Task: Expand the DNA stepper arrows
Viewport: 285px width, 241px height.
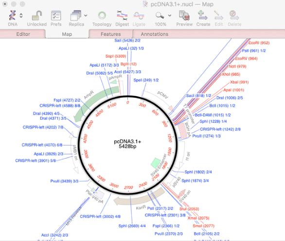Action: click(x=21, y=16)
